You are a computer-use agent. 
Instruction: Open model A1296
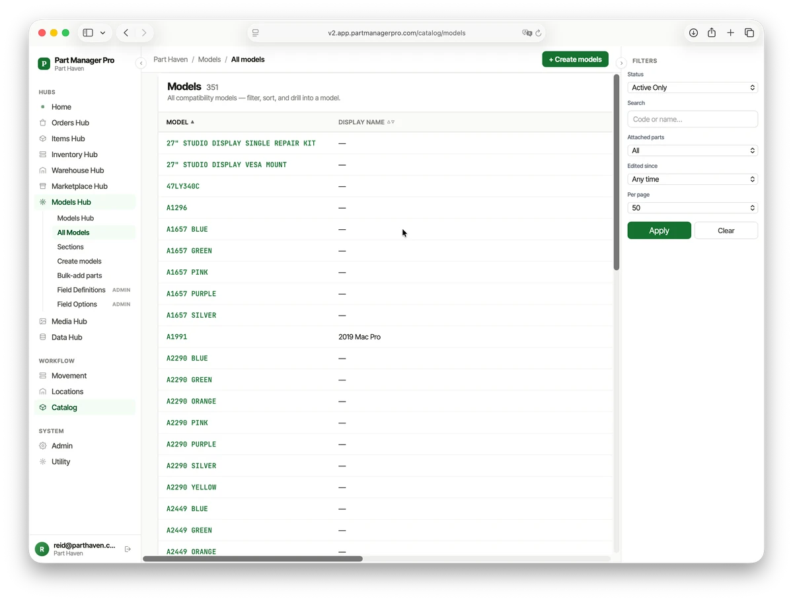pos(176,208)
